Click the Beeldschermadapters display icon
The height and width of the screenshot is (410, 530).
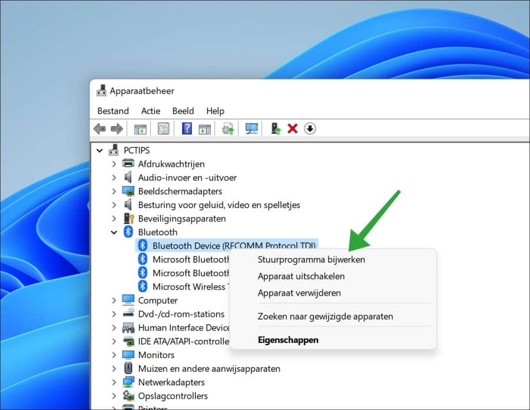pos(128,191)
